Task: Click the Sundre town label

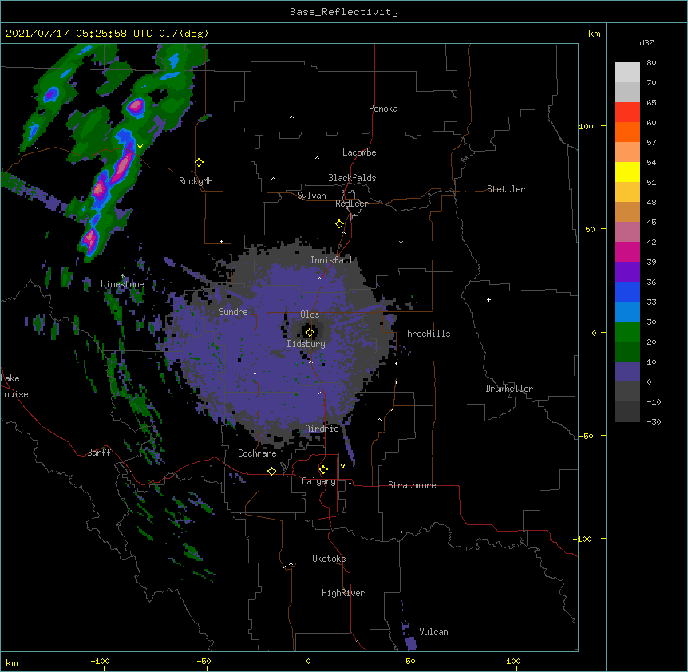Action: point(233,312)
